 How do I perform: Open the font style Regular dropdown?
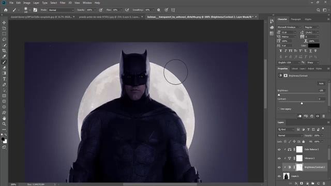311,27
